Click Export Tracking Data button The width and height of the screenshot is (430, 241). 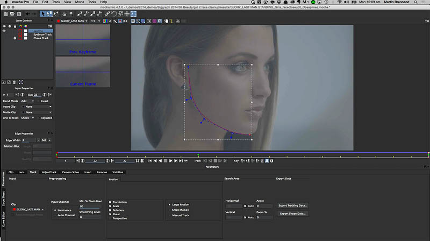pyautogui.click(x=293, y=205)
